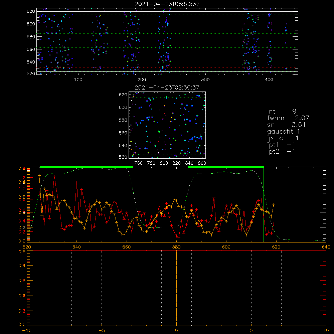Screen dimensions: 334x334
Task: Click the '600' y-axis label of the top plot
Action: (31, 24)
